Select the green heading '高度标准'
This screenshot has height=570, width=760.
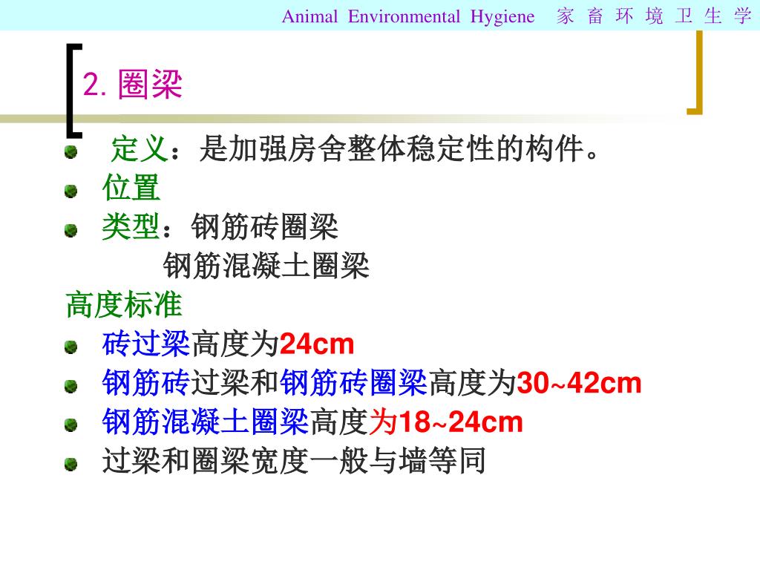point(124,305)
